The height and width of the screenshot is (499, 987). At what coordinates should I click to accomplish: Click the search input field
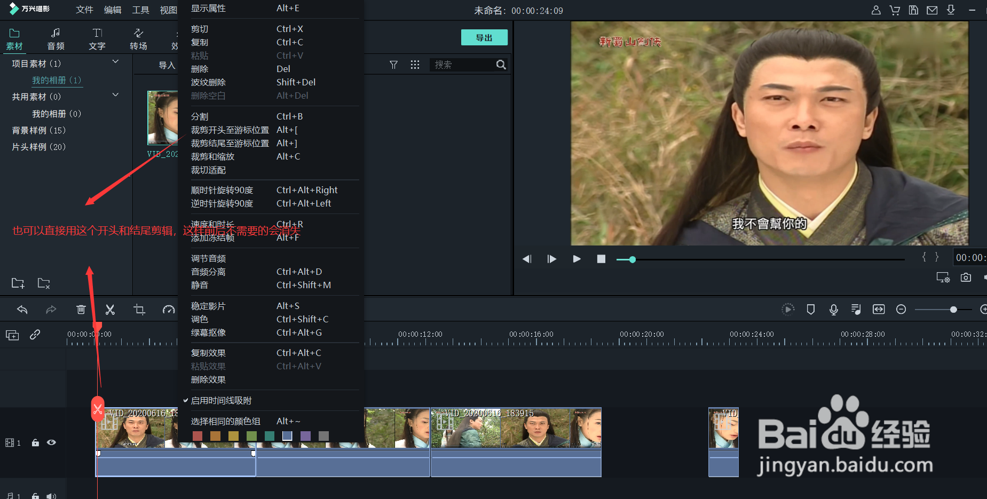tap(463, 65)
